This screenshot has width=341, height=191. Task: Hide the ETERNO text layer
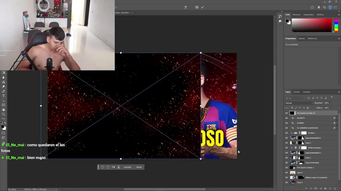[287, 123]
